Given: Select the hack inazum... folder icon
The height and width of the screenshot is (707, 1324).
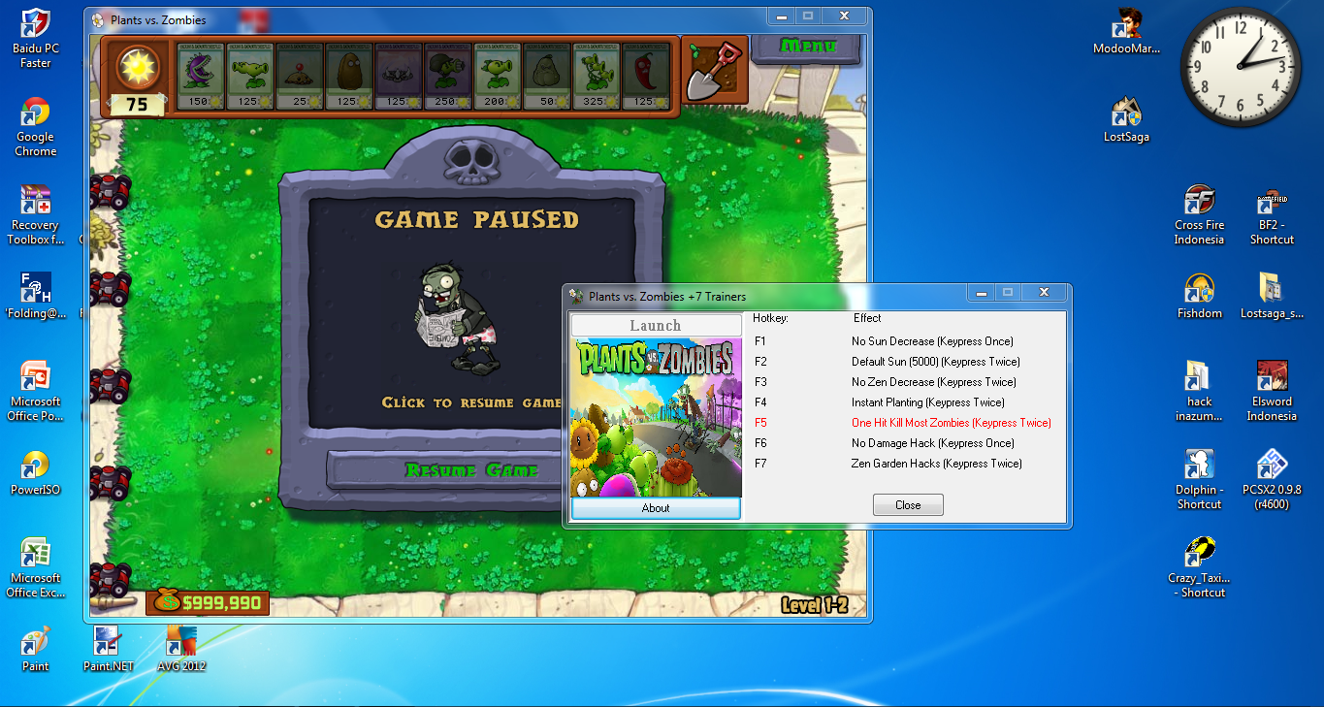Looking at the screenshot, I should coord(1200,392).
